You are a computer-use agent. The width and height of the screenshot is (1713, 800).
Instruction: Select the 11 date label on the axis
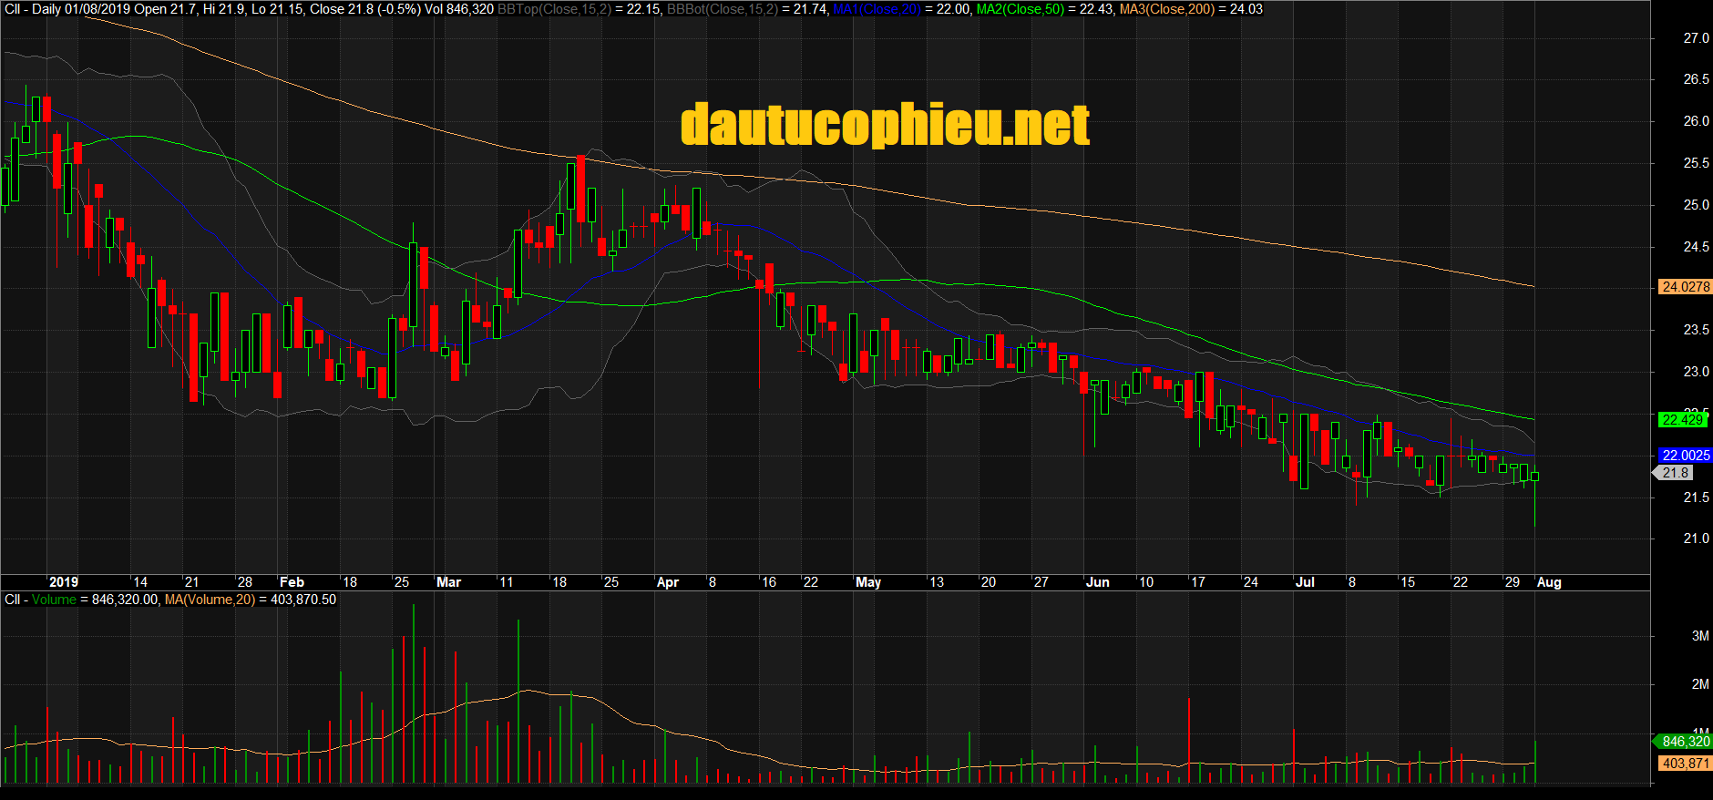point(506,582)
